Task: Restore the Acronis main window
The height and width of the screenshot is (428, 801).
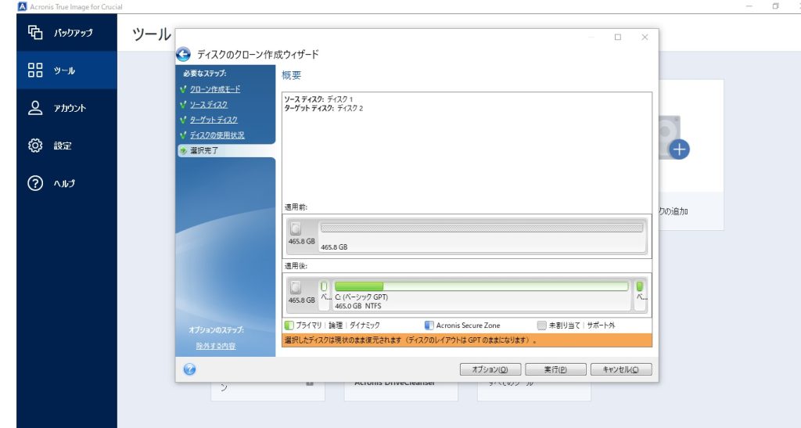Action: (775, 6)
